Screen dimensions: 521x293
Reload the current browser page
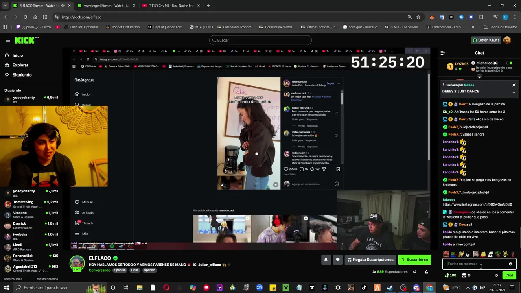click(25, 17)
